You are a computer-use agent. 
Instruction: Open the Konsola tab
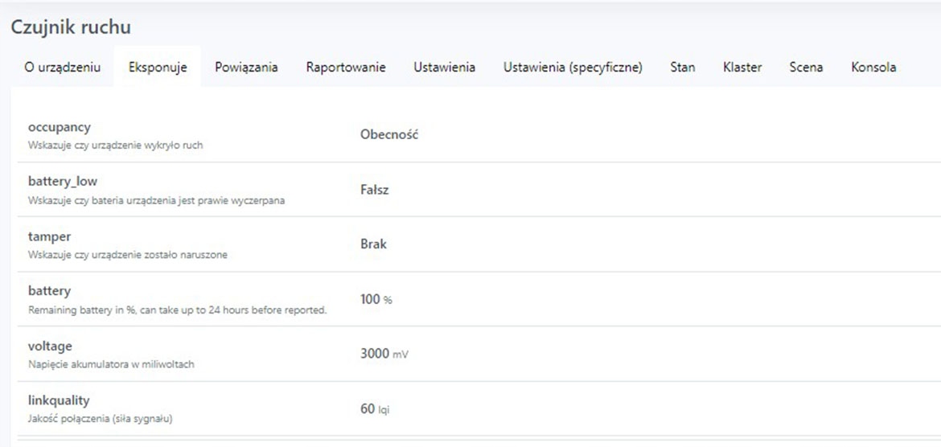(x=873, y=68)
